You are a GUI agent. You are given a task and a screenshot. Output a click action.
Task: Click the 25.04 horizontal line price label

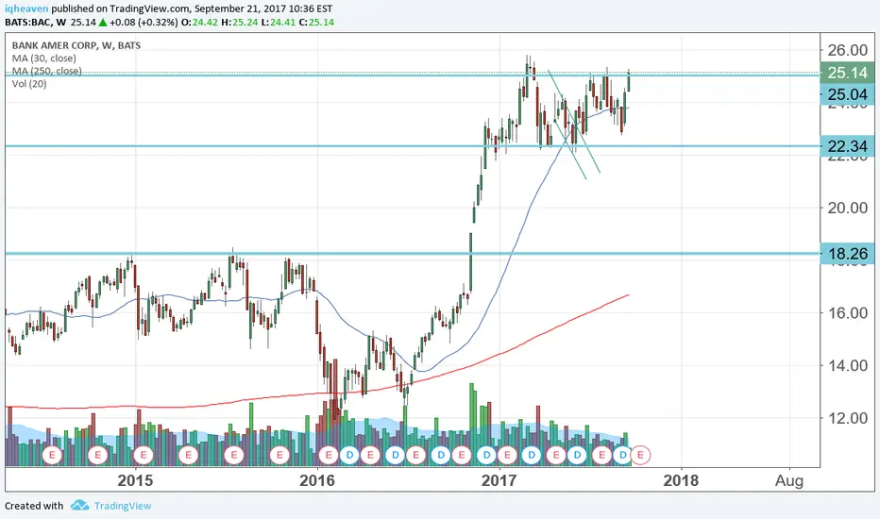point(848,94)
